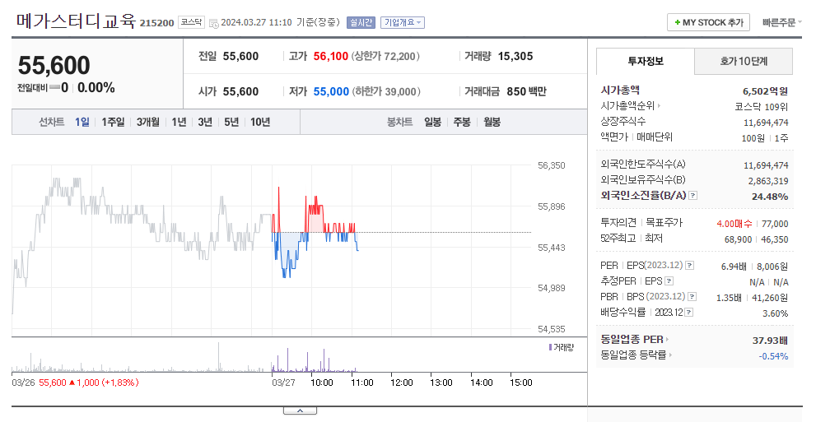Expand the 빠른주문 dropdown
The height and width of the screenshot is (422, 816).
[x=781, y=22]
